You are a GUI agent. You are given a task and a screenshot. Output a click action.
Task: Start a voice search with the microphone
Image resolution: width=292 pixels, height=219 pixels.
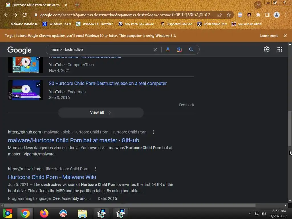[x=168, y=50]
